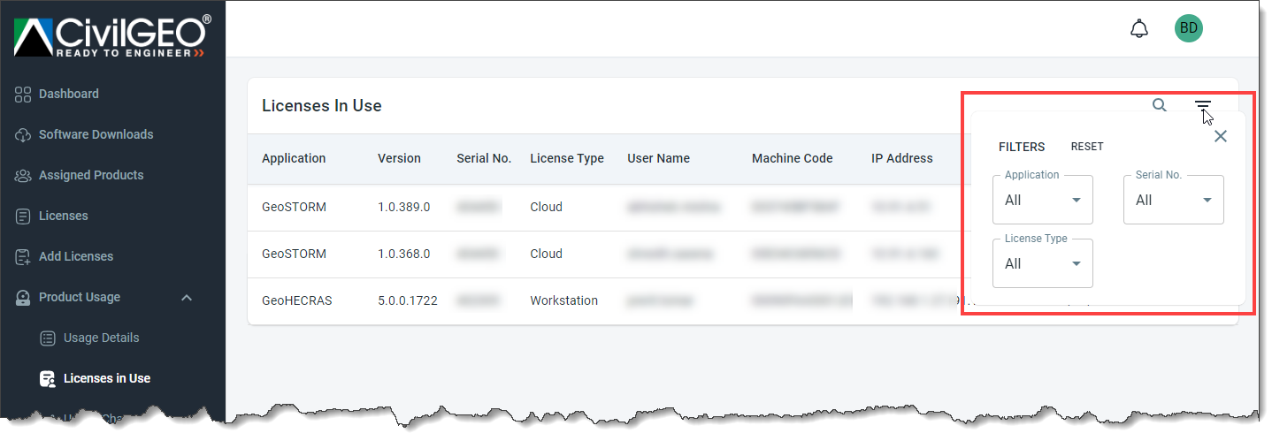Click the RESET filters button
The image size is (1272, 433).
pyautogui.click(x=1087, y=147)
